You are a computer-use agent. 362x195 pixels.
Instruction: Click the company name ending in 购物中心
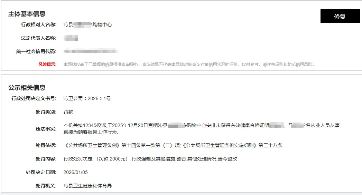(87, 25)
